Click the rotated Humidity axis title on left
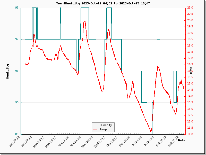The width and height of the screenshot is (206, 155). (8, 71)
